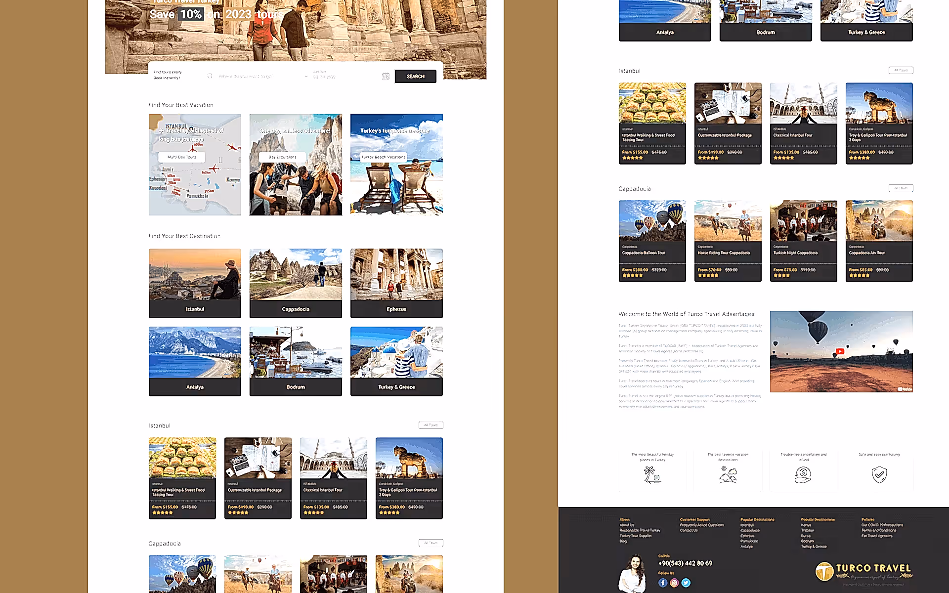The image size is (949, 593).
Task: Open the Terms and Conditions footer link
Action: (x=879, y=530)
